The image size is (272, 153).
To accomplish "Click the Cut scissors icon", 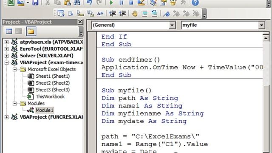I will 48,3.
